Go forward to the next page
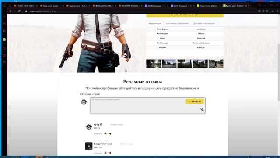Screen dimensions: 280x158 [14, 11]
